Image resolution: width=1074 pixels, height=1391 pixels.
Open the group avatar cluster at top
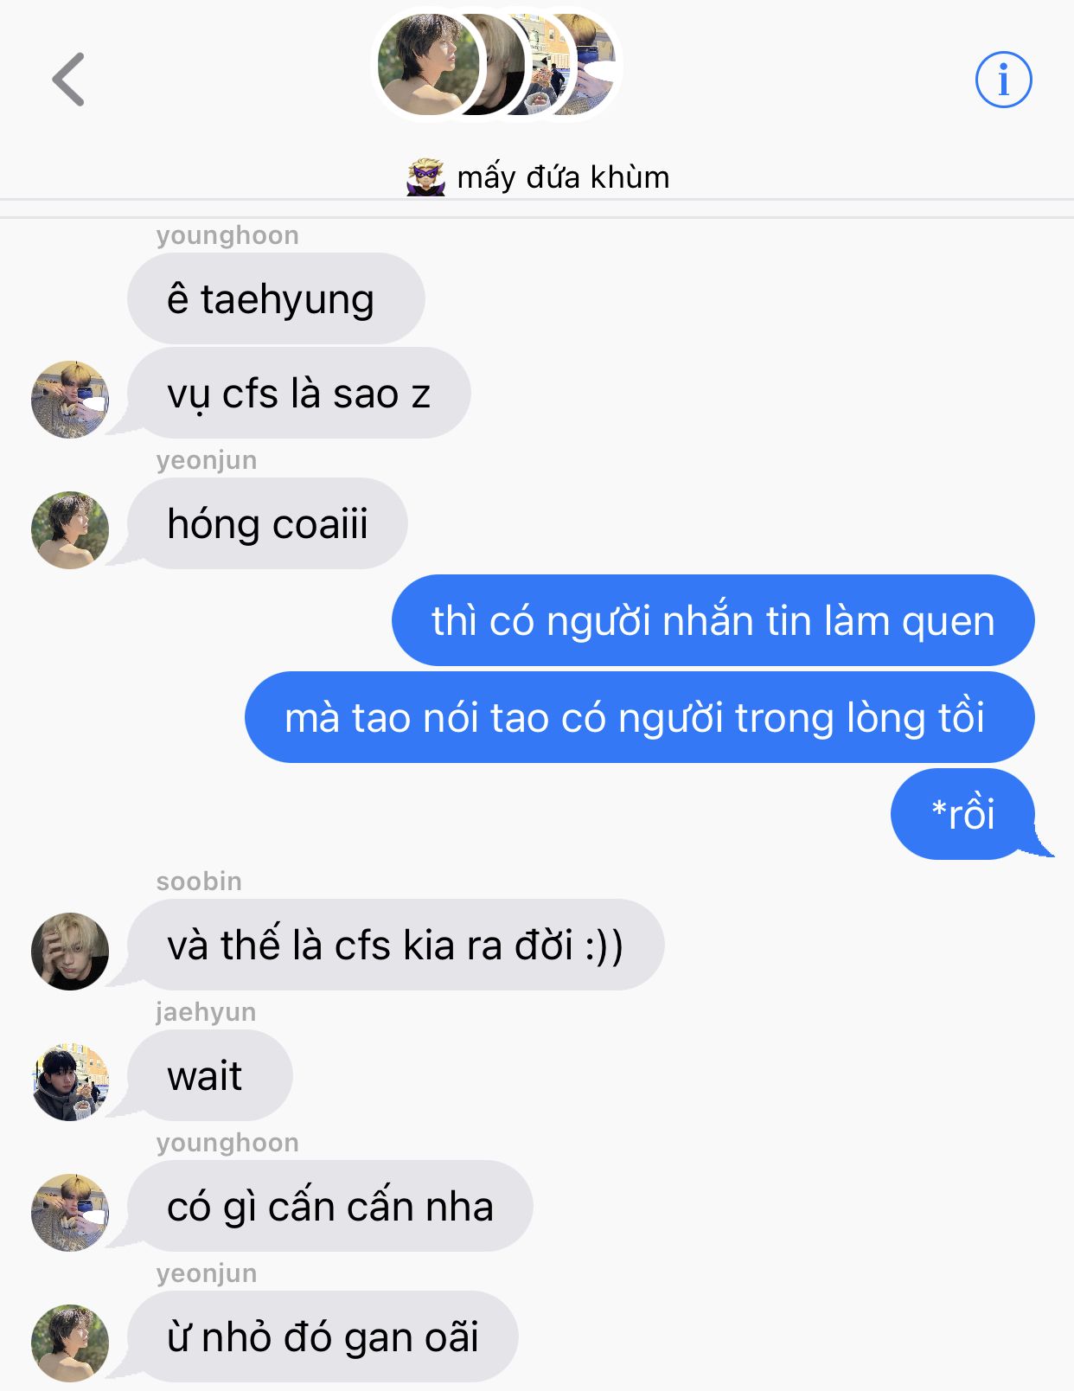tap(497, 65)
